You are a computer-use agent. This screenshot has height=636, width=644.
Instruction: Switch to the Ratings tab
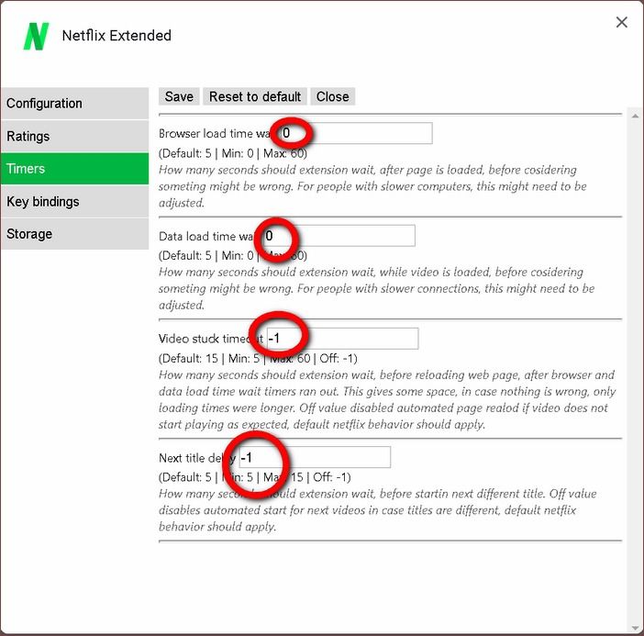(x=74, y=136)
